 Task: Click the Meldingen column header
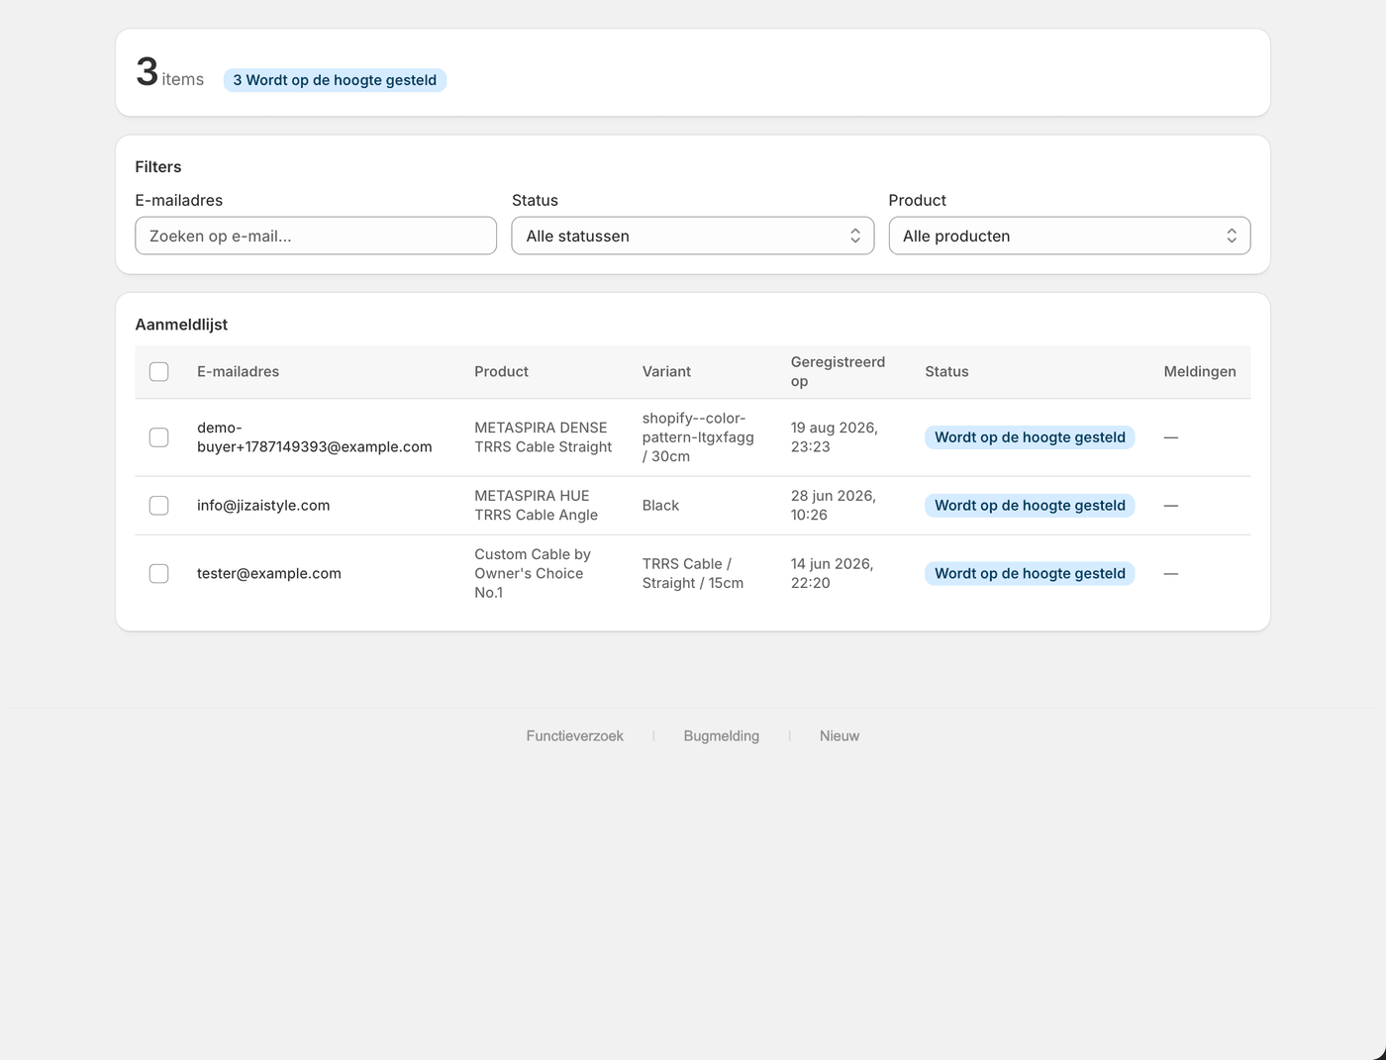click(1200, 372)
